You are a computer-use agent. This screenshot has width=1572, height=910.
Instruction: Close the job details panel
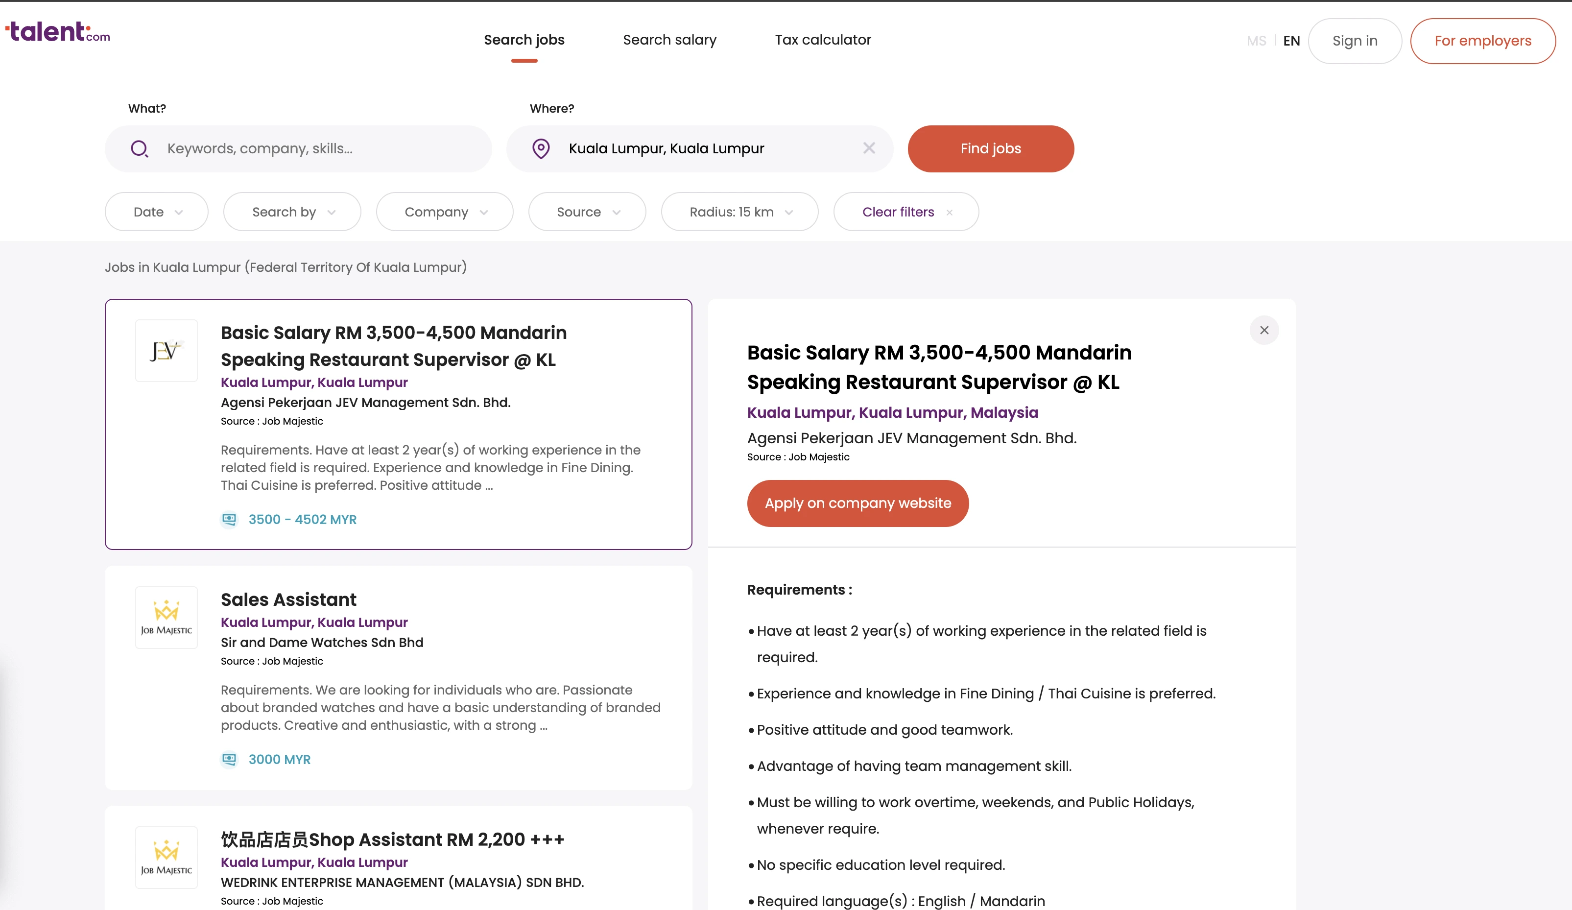click(x=1264, y=330)
